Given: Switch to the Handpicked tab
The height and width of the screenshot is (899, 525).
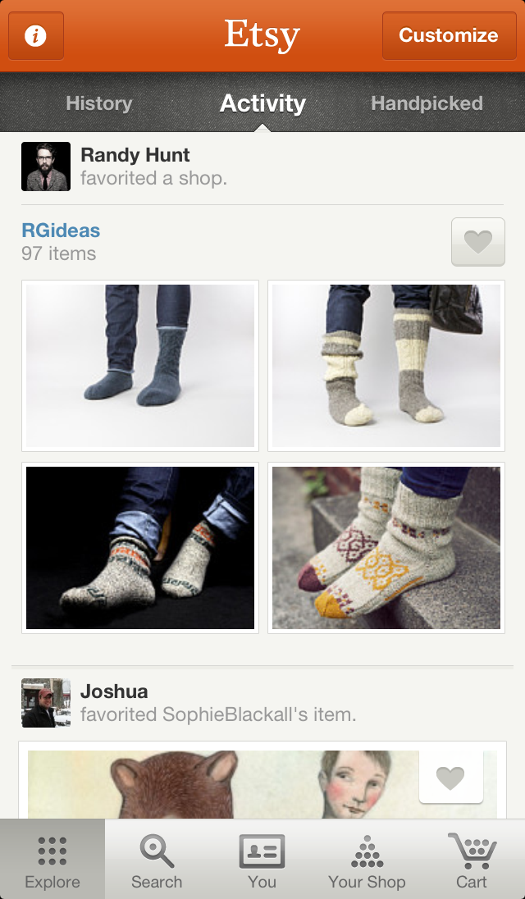Looking at the screenshot, I should point(427,103).
